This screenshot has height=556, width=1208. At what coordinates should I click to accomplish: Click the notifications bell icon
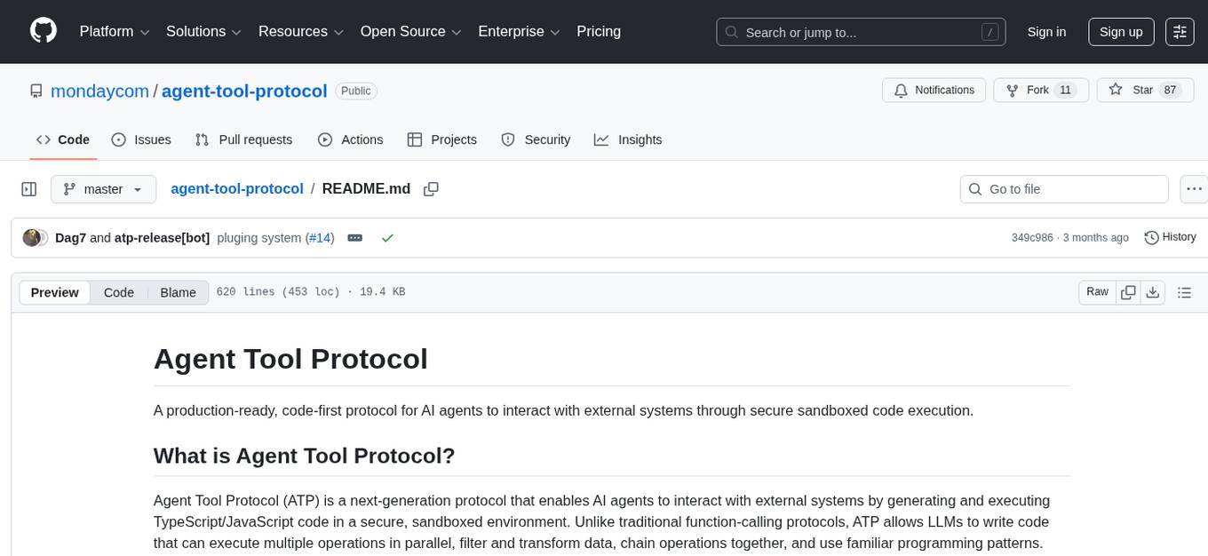pyautogui.click(x=901, y=90)
